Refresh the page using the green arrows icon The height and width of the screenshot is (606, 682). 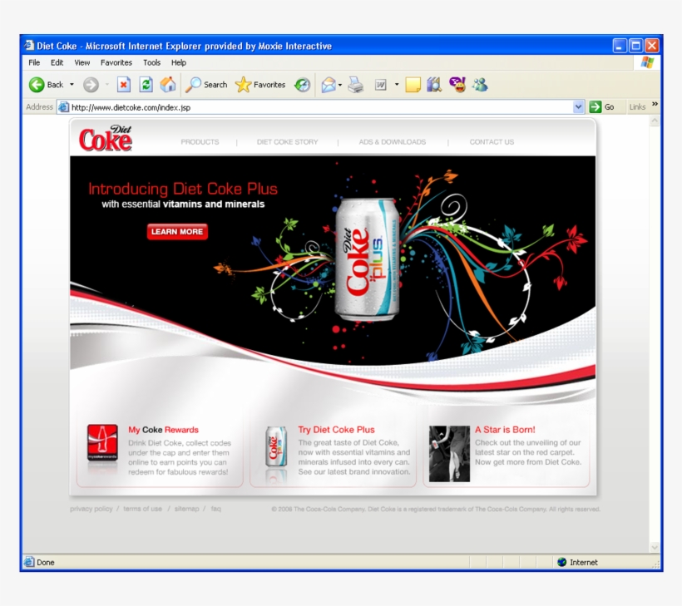pyautogui.click(x=146, y=85)
